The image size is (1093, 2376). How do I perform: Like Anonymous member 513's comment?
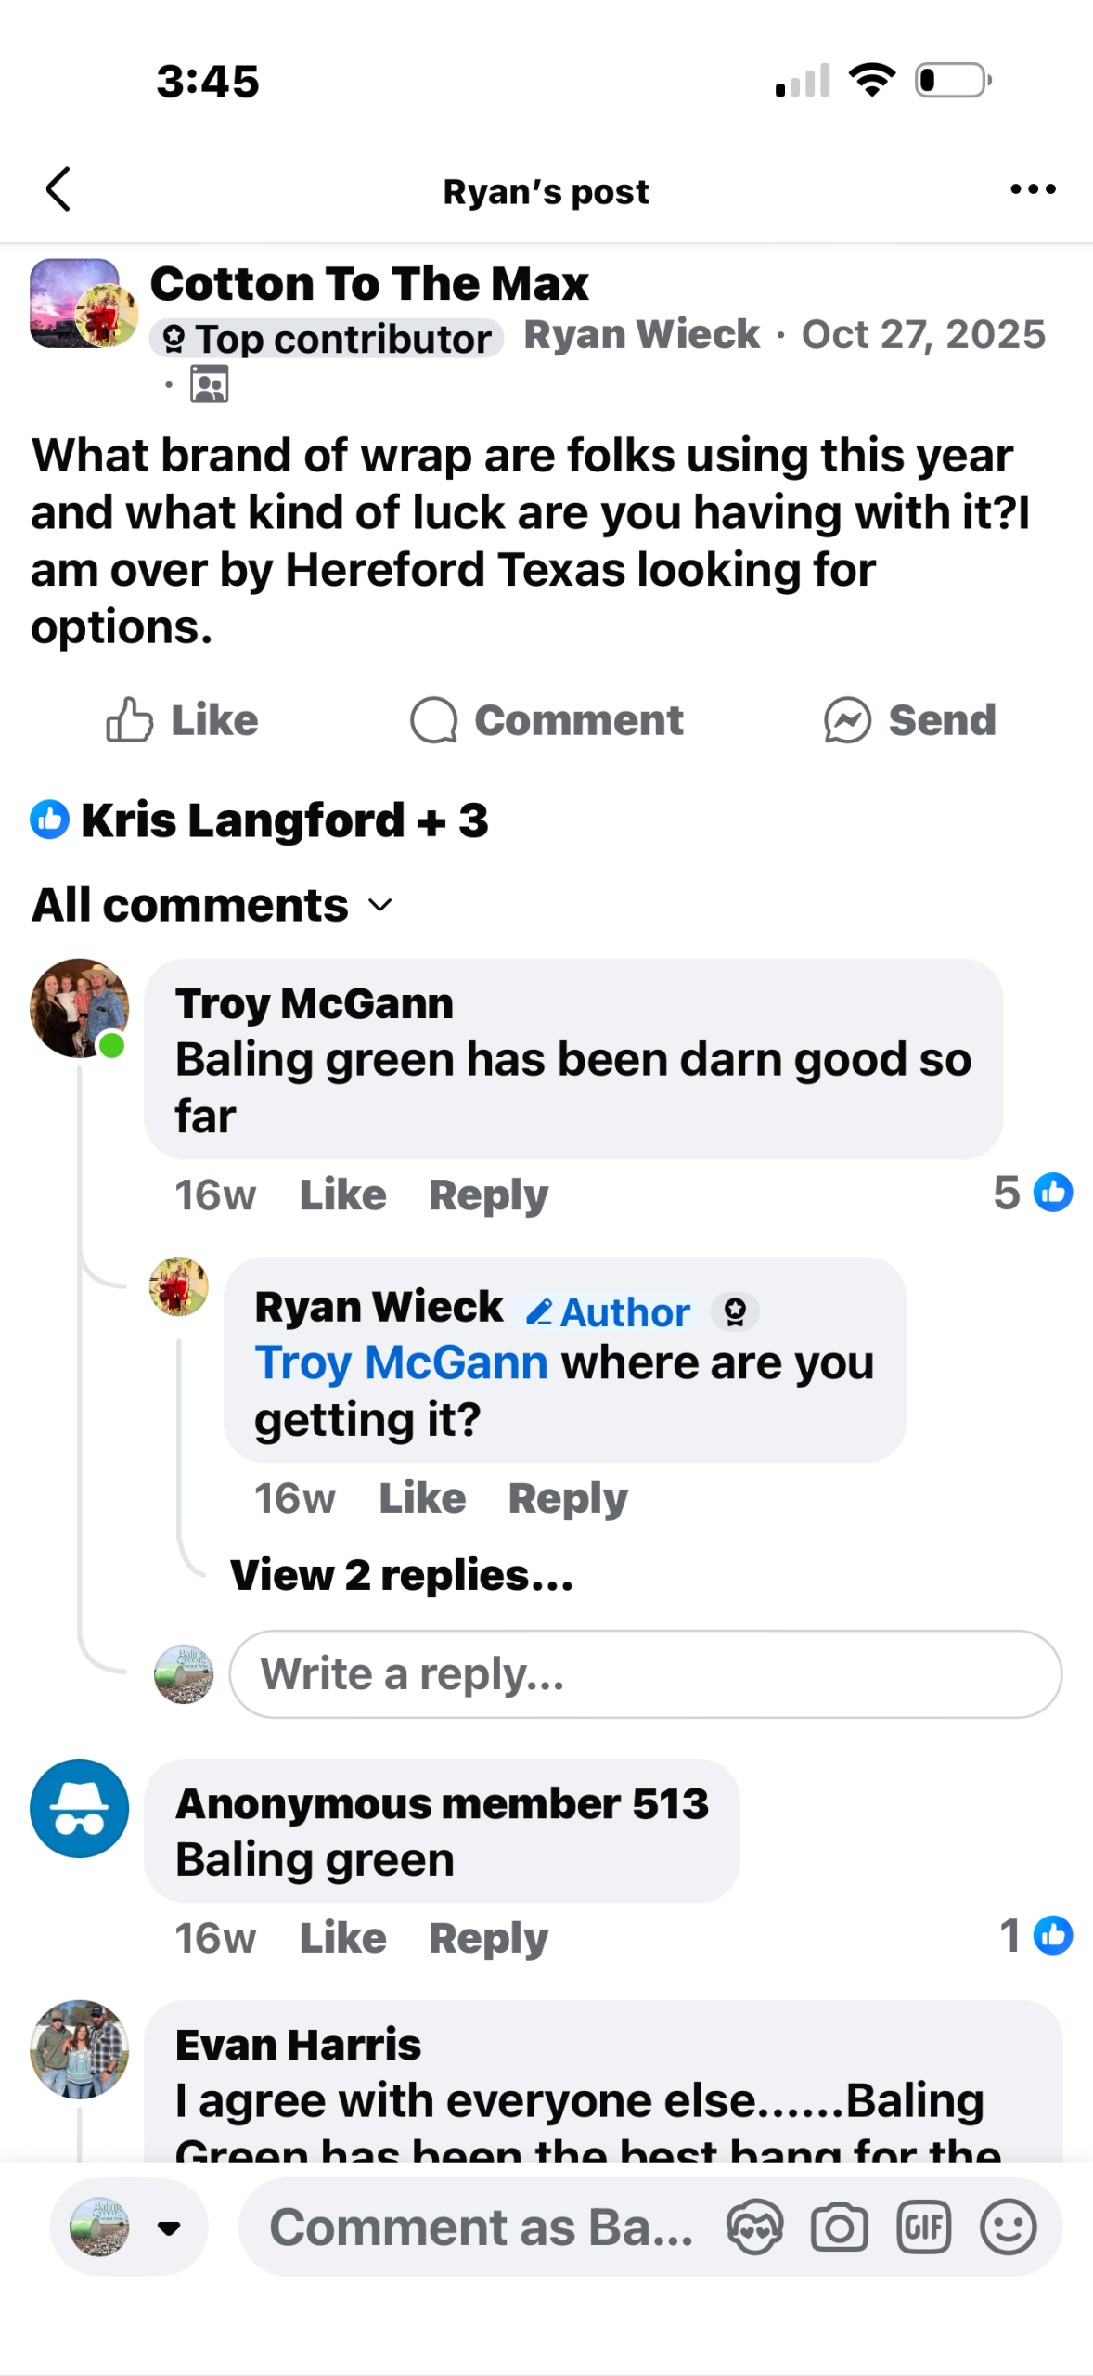(x=342, y=1938)
